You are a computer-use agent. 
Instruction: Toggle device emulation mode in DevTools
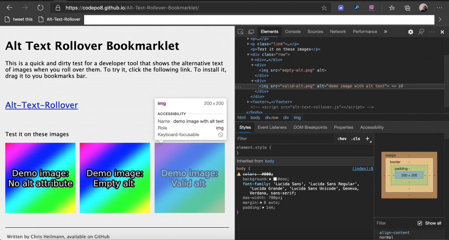pos(251,32)
